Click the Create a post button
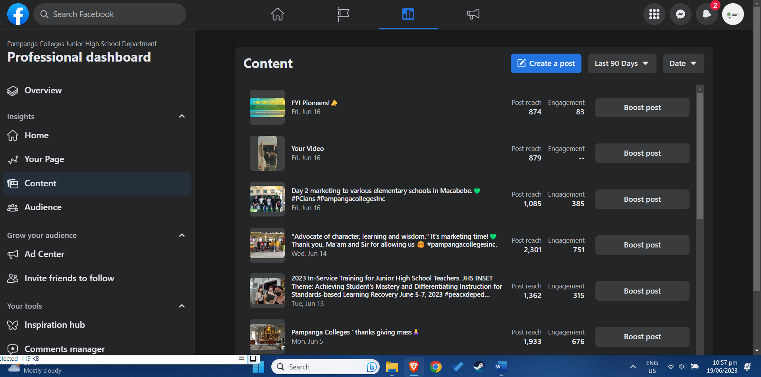Screen dimensions: 761x377 tap(546, 64)
